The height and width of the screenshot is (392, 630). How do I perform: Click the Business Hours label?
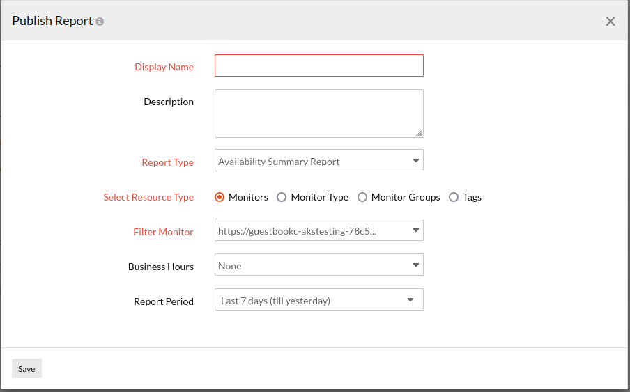[x=160, y=267]
